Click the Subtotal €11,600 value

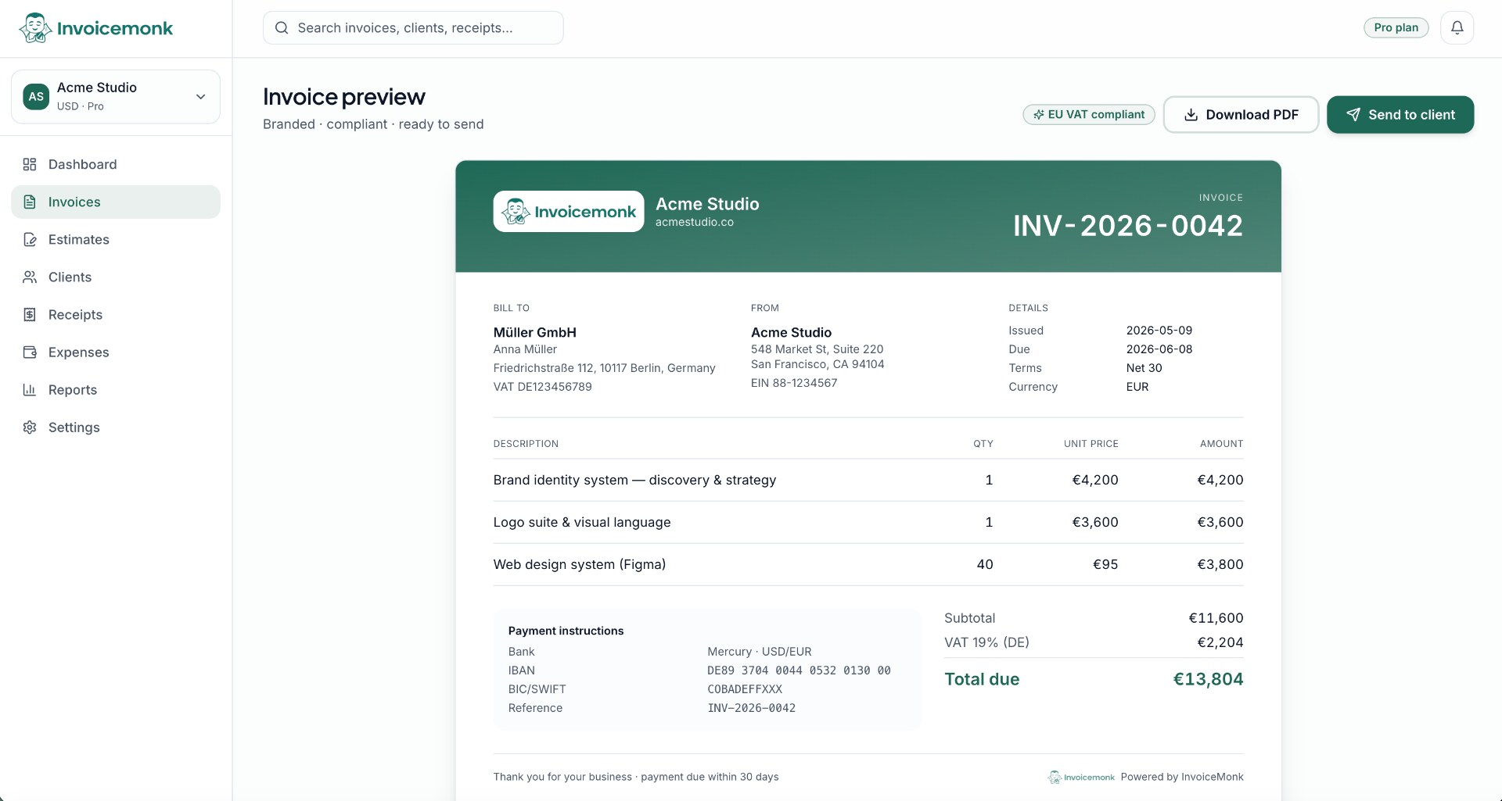pyautogui.click(x=1216, y=618)
